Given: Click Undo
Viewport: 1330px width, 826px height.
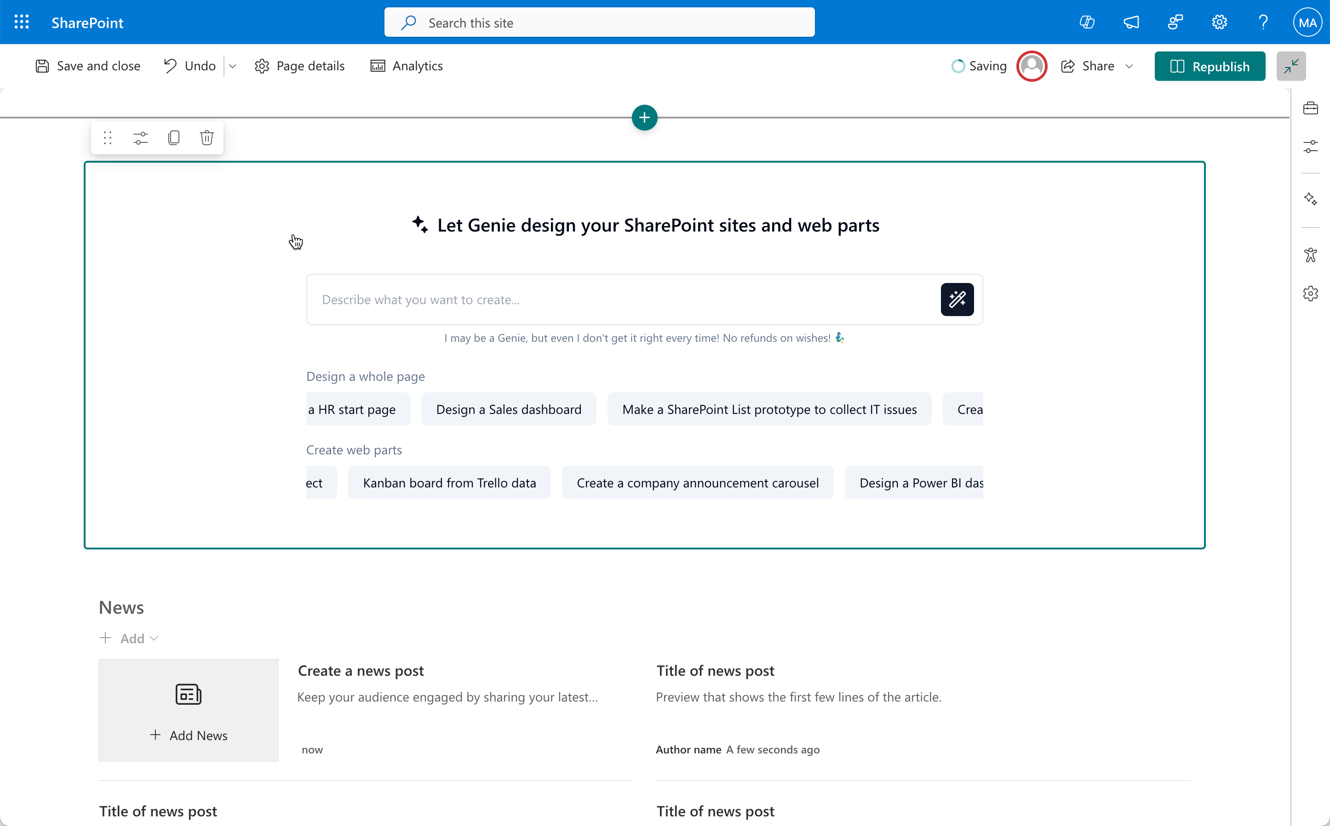Looking at the screenshot, I should pyautogui.click(x=190, y=66).
